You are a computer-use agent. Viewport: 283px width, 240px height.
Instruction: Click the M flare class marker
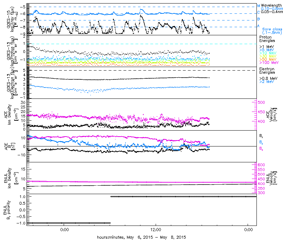[259, 6]
